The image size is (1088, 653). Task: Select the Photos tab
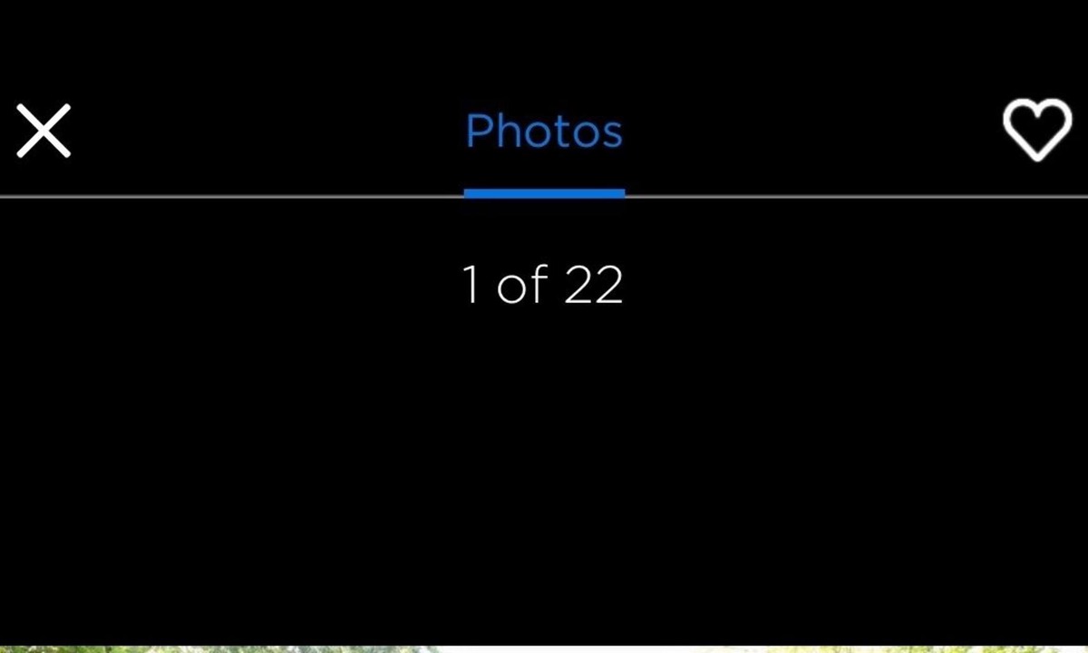[544, 132]
